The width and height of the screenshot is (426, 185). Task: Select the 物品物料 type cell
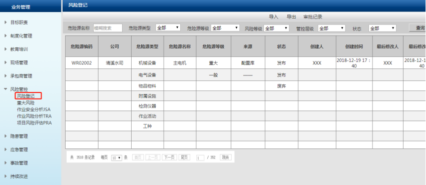point(148,86)
